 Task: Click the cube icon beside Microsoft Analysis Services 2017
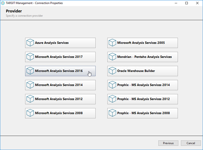(x=30, y=57)
